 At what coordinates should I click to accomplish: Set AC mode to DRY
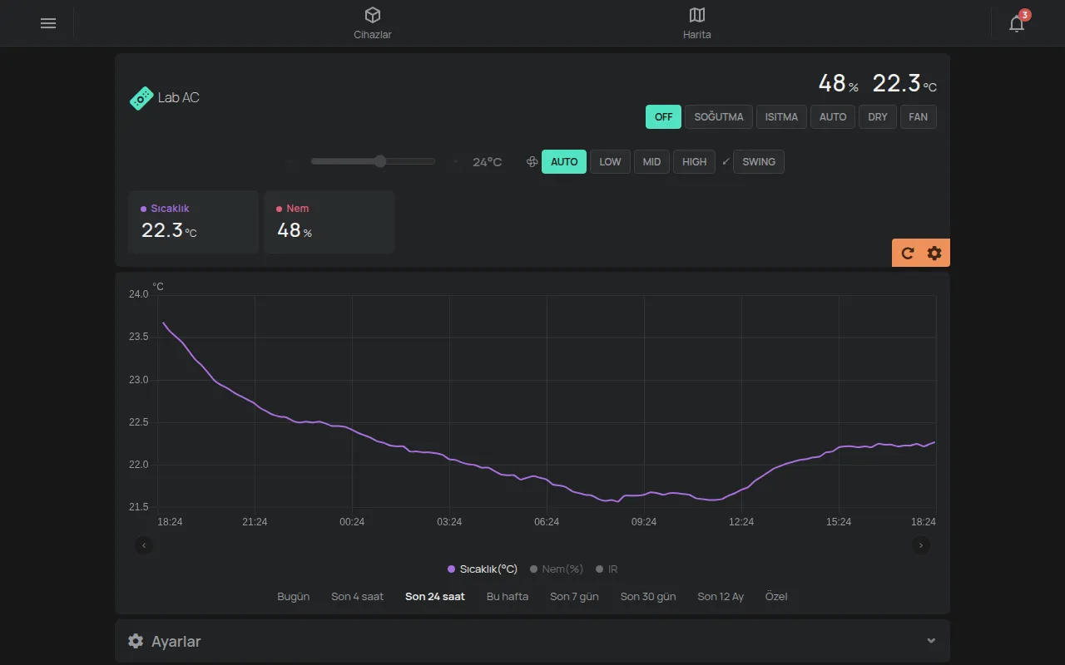878,117
